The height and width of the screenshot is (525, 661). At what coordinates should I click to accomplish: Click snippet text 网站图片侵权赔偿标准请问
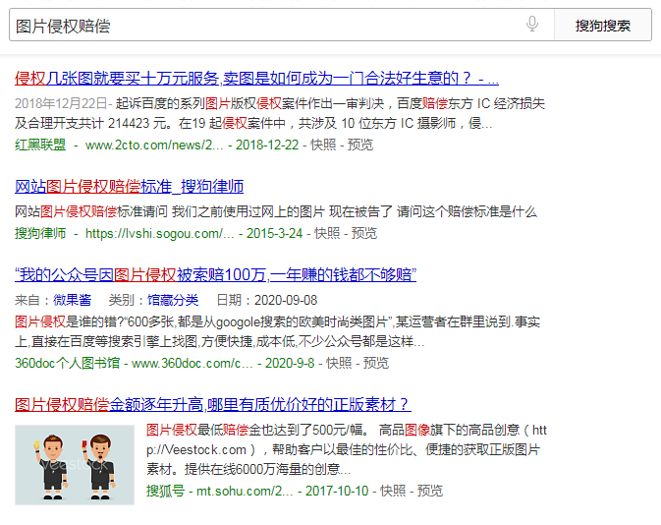(x=91, y=211)
